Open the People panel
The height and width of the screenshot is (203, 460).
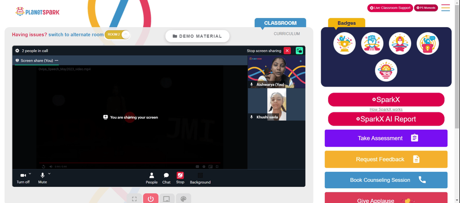coord(152,178)
